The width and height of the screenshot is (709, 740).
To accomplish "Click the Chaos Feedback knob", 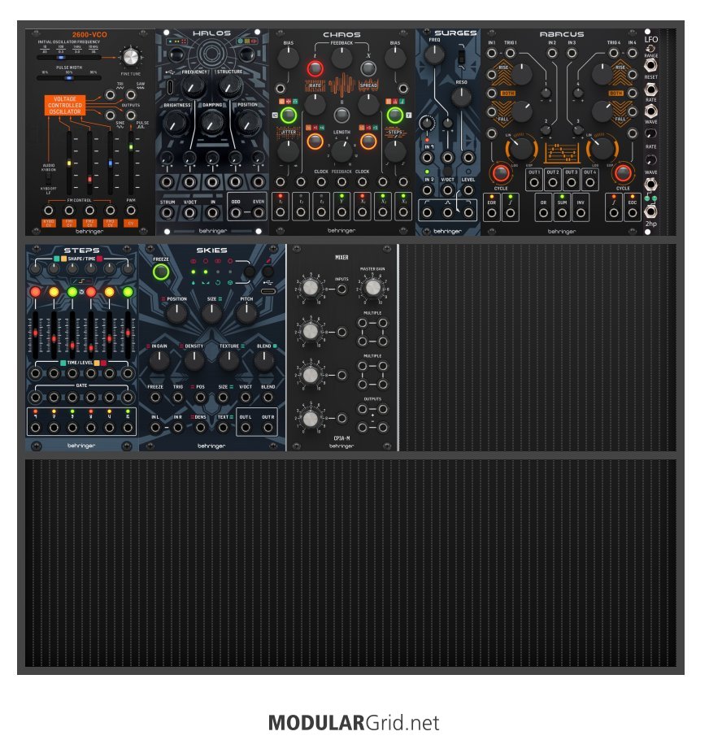I will (x=341, y=58).
